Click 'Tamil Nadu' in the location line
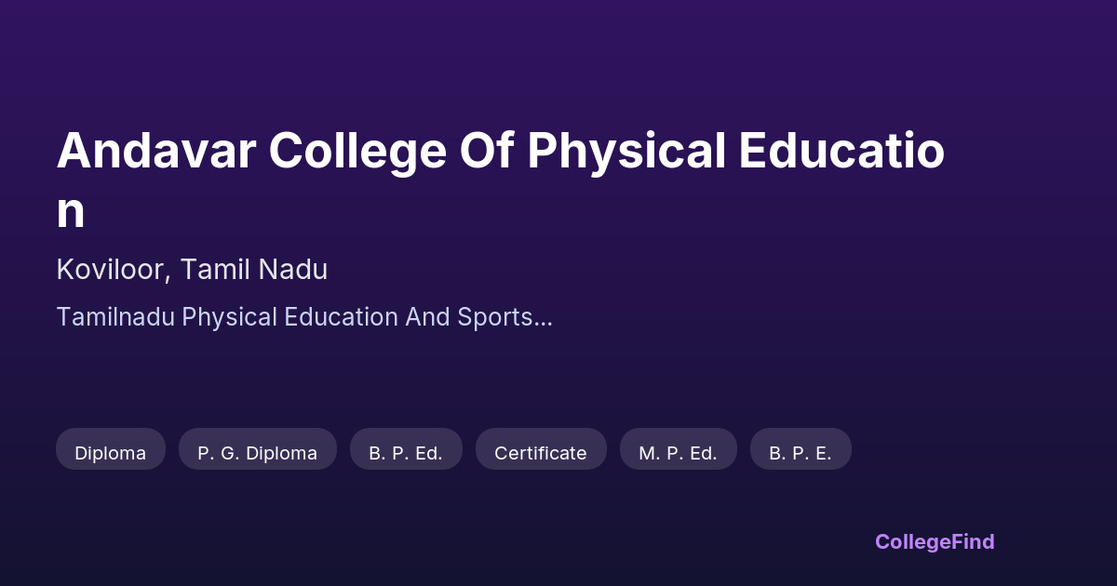 coord(254,270)
